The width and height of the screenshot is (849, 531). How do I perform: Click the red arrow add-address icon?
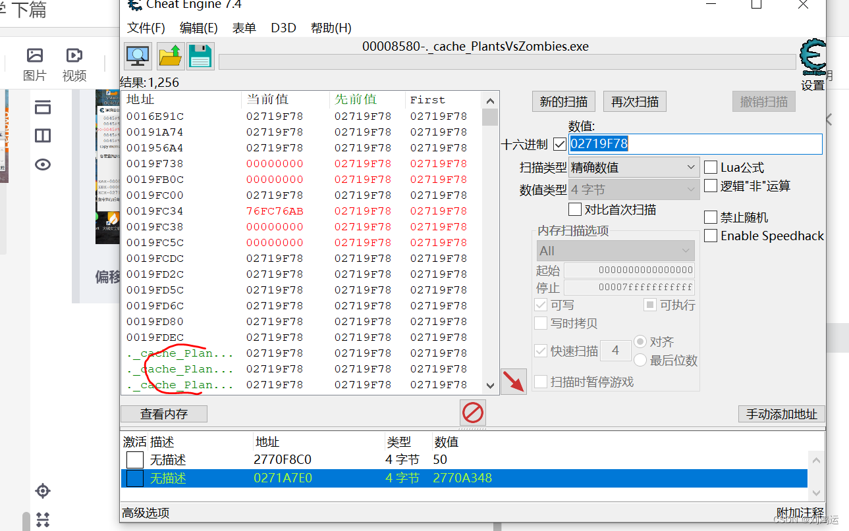[514, 382]
